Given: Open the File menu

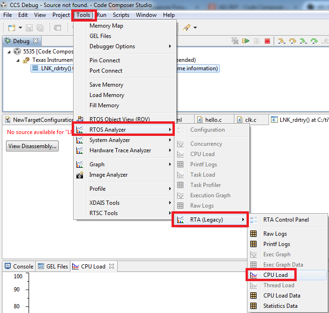Looking at the screenshot, I should click(7, 15).
